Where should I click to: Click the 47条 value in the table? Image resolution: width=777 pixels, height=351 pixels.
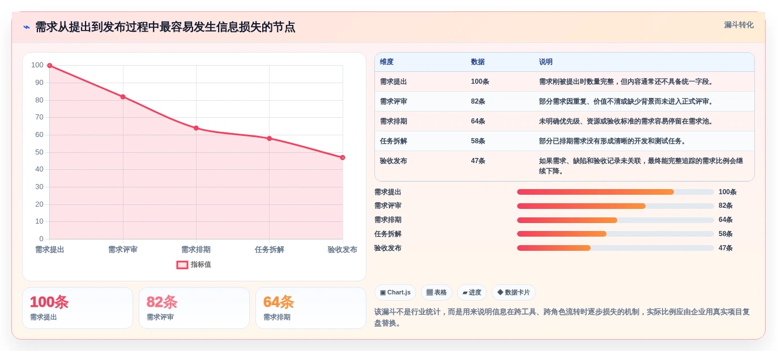click(x=479, y=161)
